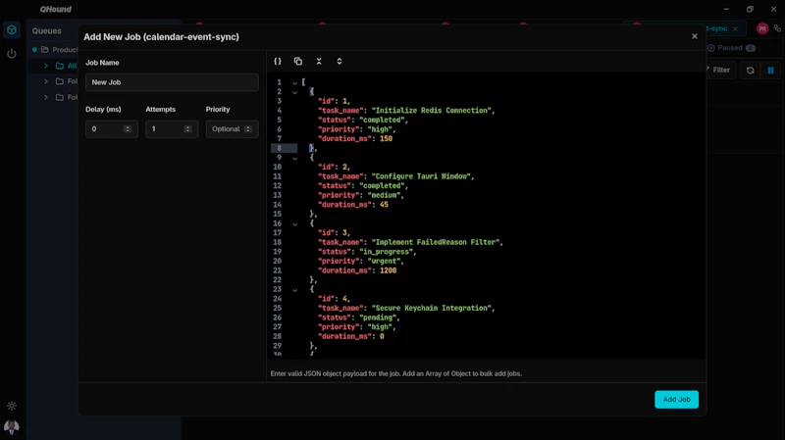Screen dimensions: 785x440
Task: Click the duration value 150
Action: 386,138
